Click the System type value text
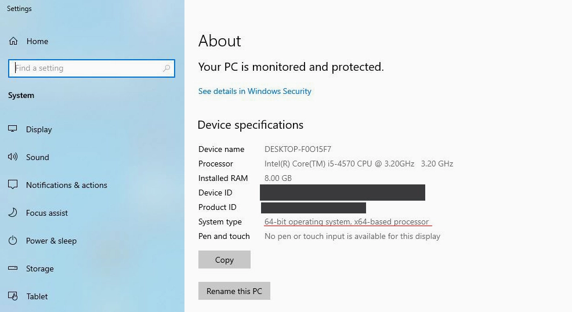Image resolution: width=572 pixels, height=312 pixels. (x=346, y=222)
